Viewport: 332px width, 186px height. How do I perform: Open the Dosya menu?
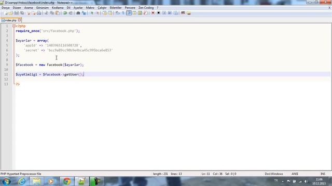pos(6,8)
